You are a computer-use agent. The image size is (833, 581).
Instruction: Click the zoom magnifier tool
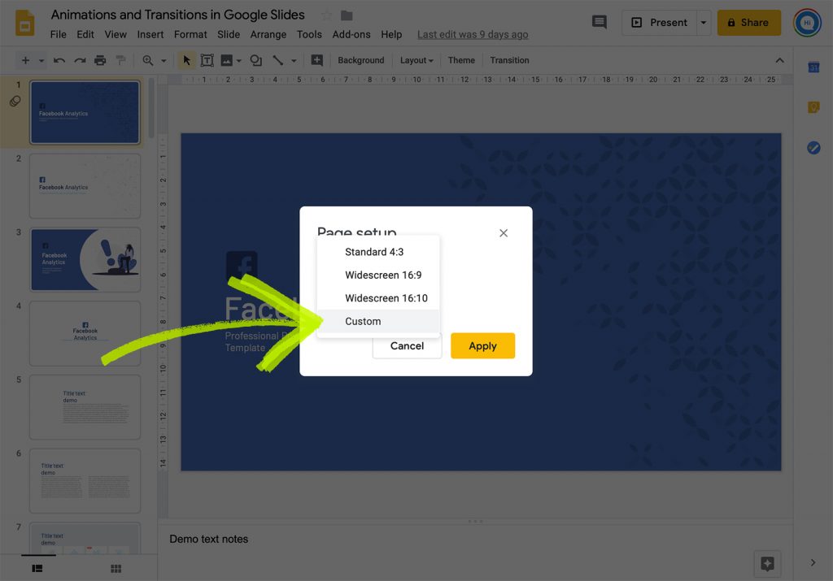pos(148,60)
